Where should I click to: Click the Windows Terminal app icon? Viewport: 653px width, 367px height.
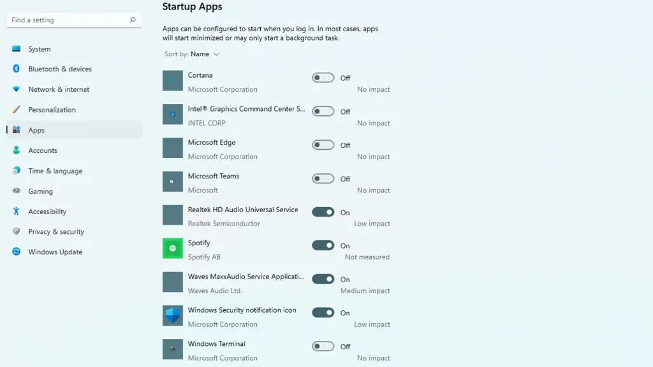click(x=173, y=349)
